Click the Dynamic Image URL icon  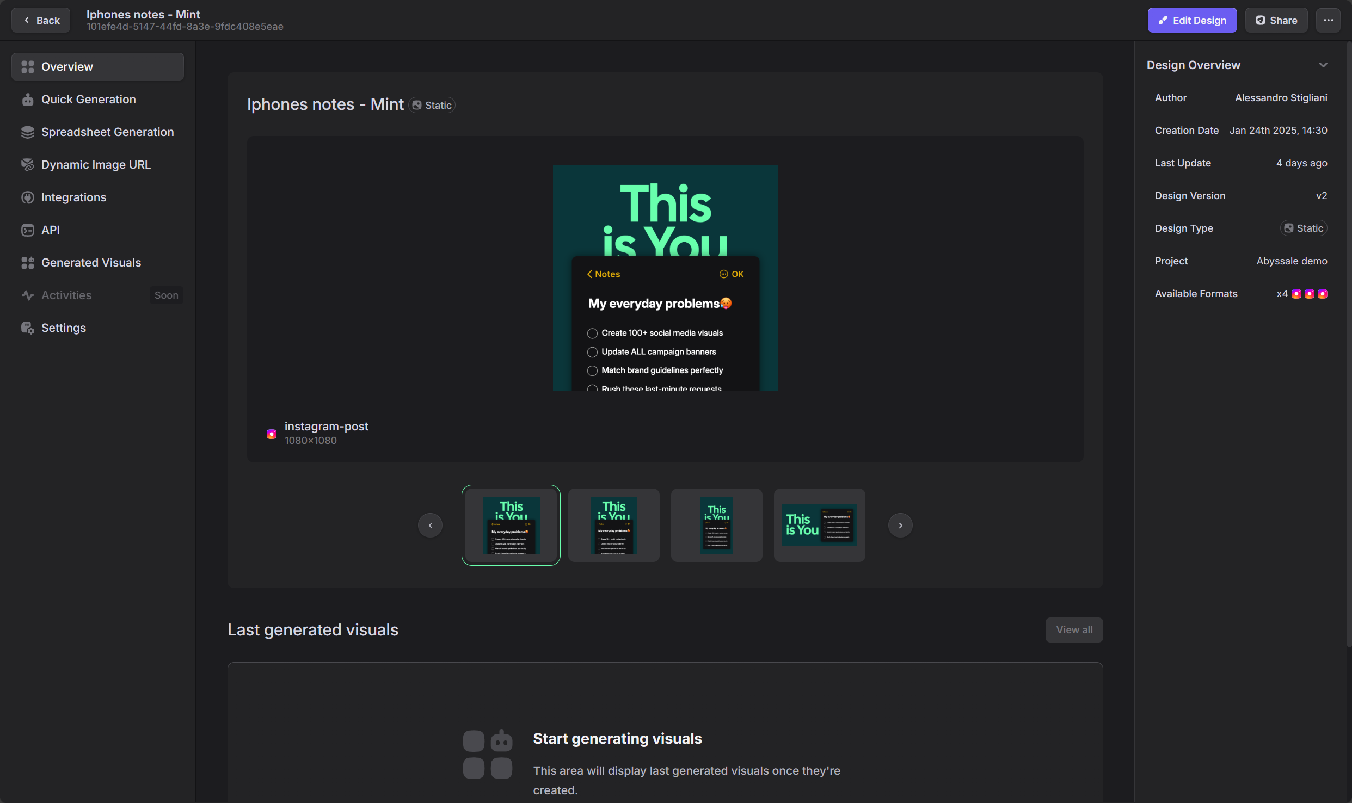point(27,165)
